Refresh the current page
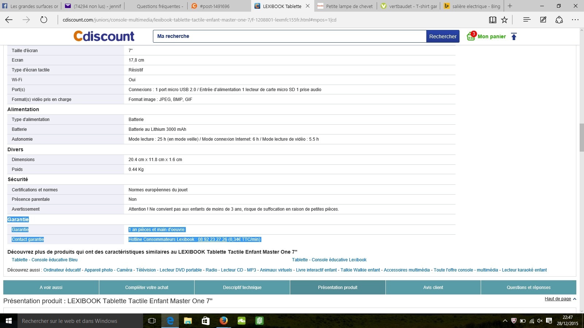The image size is (584, 328). [x=44, y=20]
